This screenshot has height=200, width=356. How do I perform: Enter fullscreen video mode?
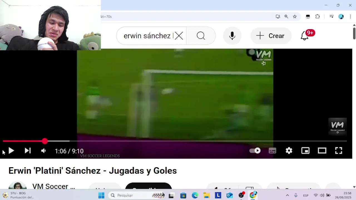coord(338,151)
